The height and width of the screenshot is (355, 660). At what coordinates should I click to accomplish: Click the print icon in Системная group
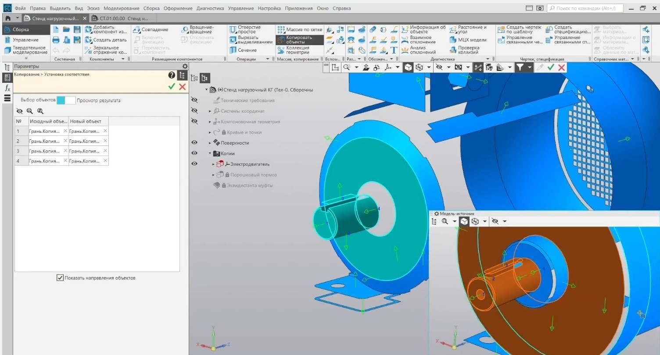(x=56, y=40)
